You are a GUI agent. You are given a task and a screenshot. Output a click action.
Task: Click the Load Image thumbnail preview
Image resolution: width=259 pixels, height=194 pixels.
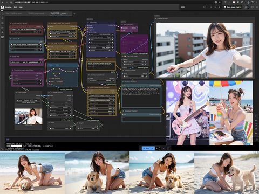coord(29,116)
